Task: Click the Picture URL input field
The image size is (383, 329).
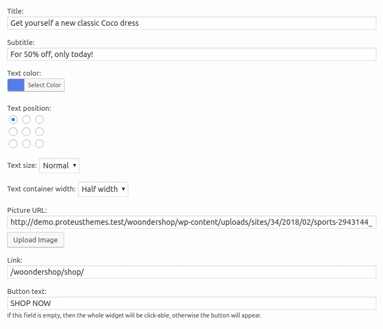Action: (x=191, y=222)
